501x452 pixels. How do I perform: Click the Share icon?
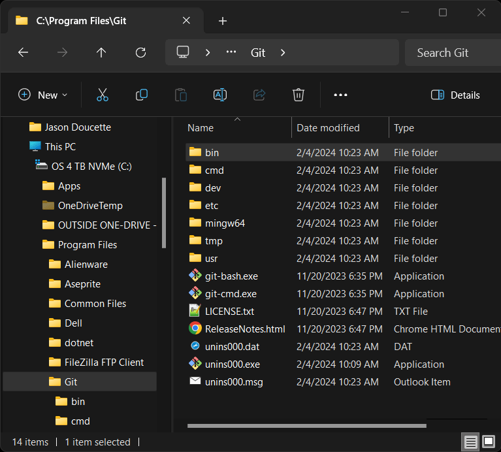[x=259, y=95]
